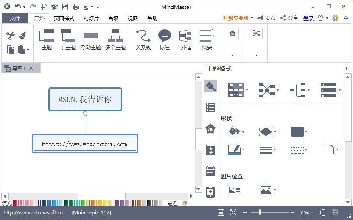Click the canvas horizontal scrollbar right arrow
The width and height of the screenshot is (353, 220).
191,196
